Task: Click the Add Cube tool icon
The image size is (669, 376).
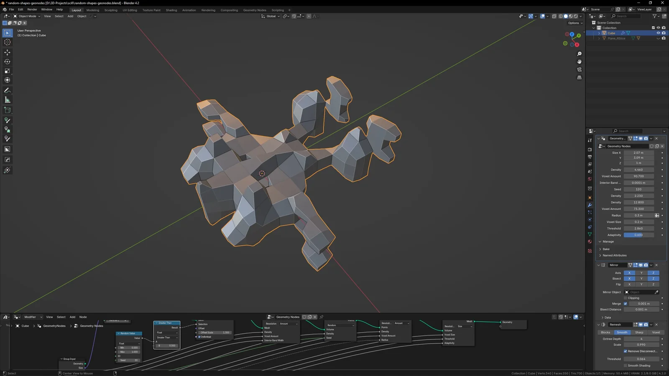Action: [x=7, y=110]
